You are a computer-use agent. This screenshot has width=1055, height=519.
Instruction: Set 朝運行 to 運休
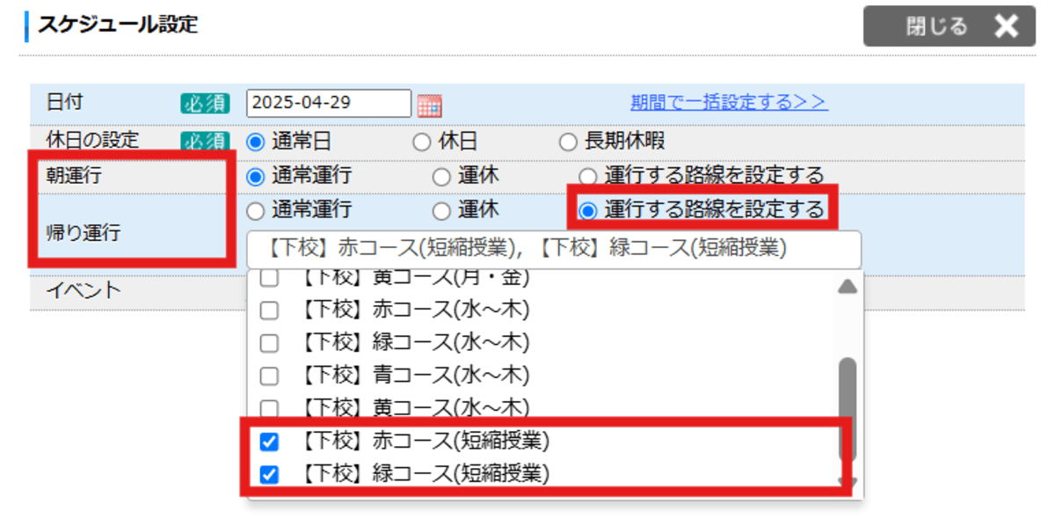coord(441,176)
